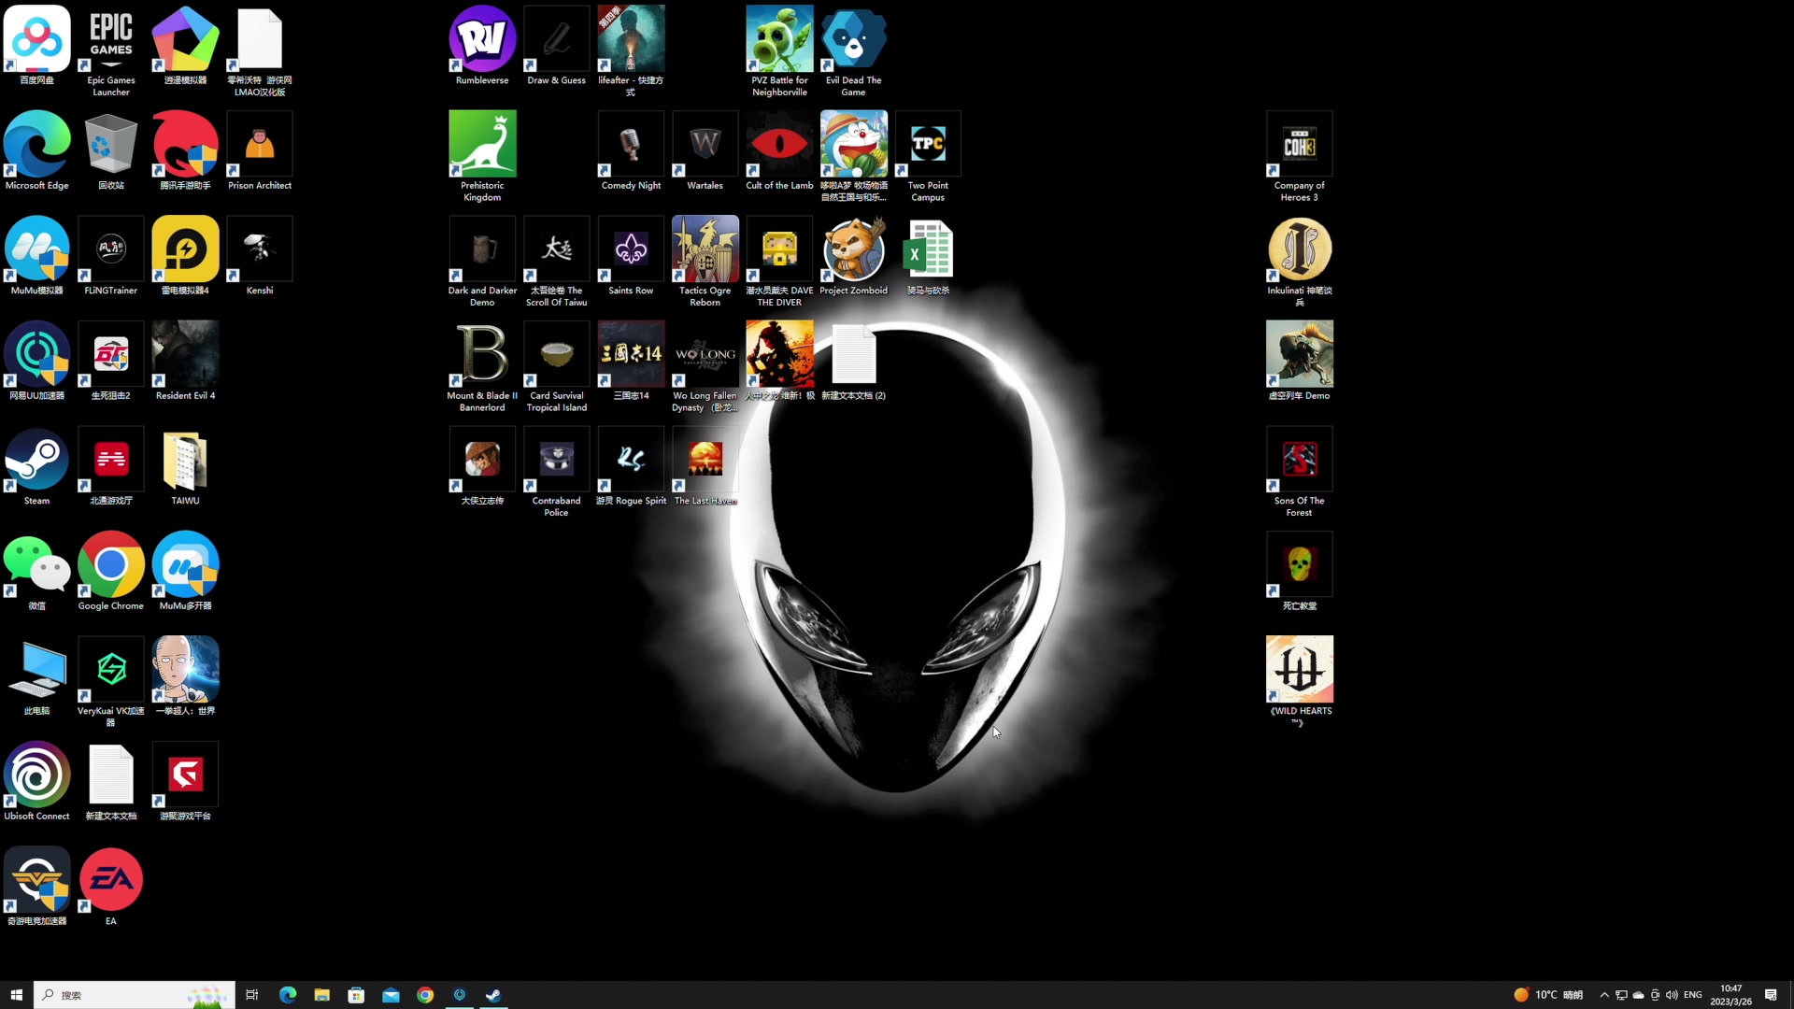
Task: Show hidden system tray icons
Action: (1604, 995)
